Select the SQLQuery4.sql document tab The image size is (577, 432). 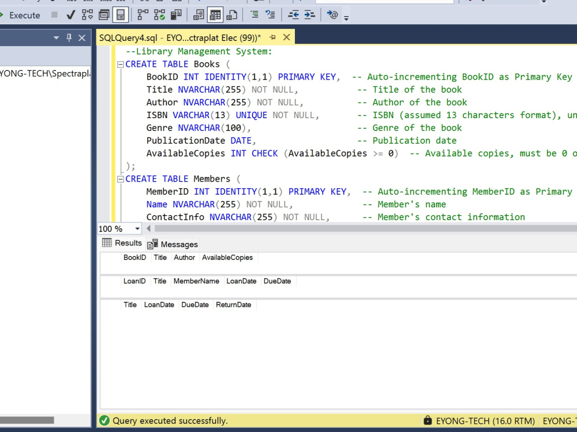click(180, 37)
